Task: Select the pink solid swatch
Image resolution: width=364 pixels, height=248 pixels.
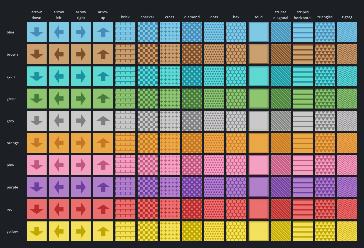Action: point(259,165)
